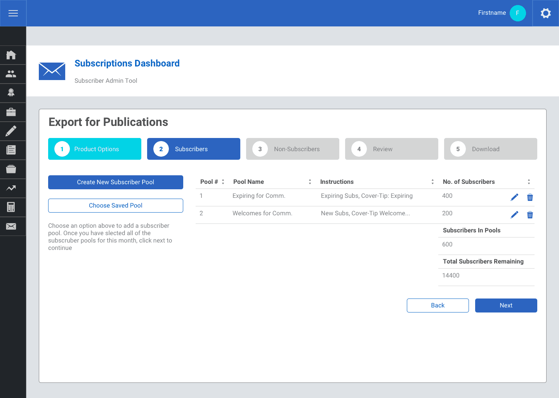Select the Non-Subscribers step
The height and width of the screenshot is (398, 559).
click(293, 149)
